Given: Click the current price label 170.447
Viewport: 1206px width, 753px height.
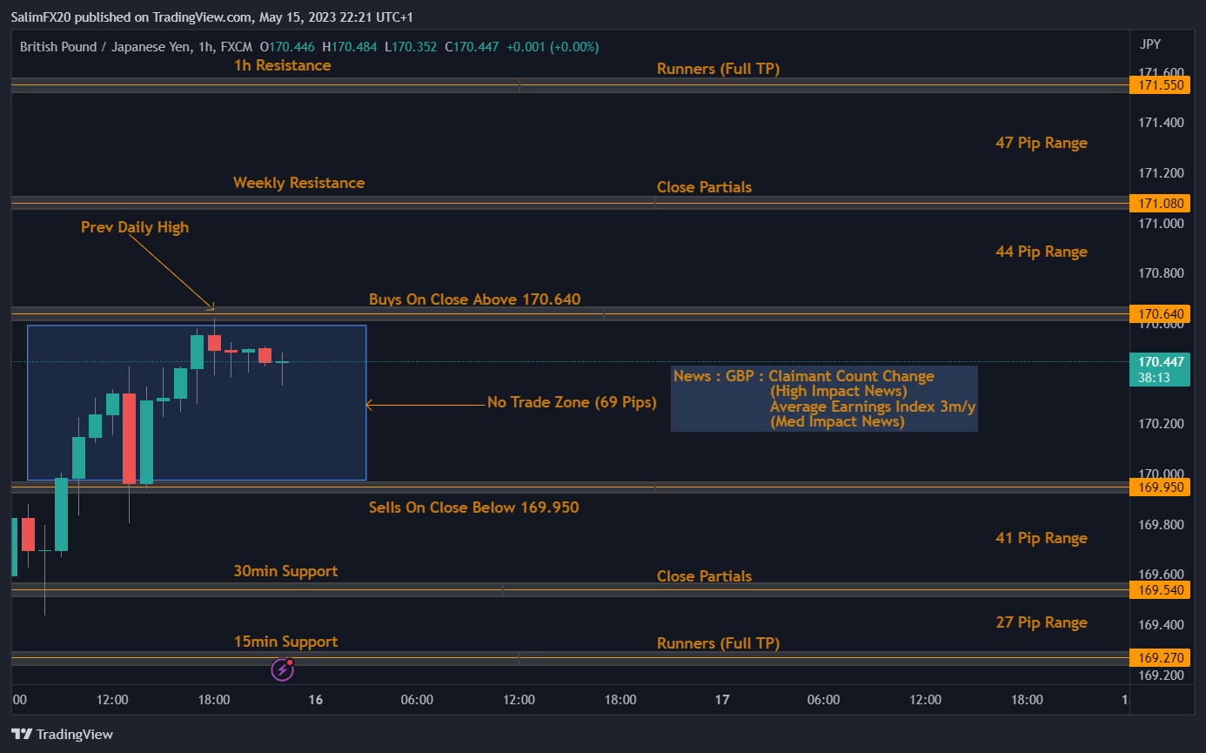Looking at the screenshot, I should tap(1154, 361).
